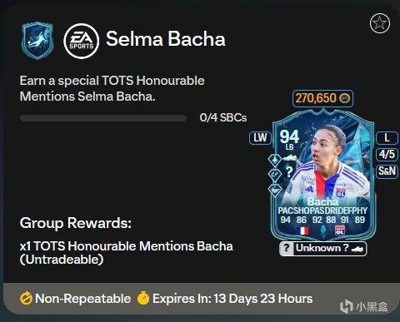This screenshot has height=322, width=400.
Task: Click the 4/5 skill moves badge
Action: (x=387, y=154)
